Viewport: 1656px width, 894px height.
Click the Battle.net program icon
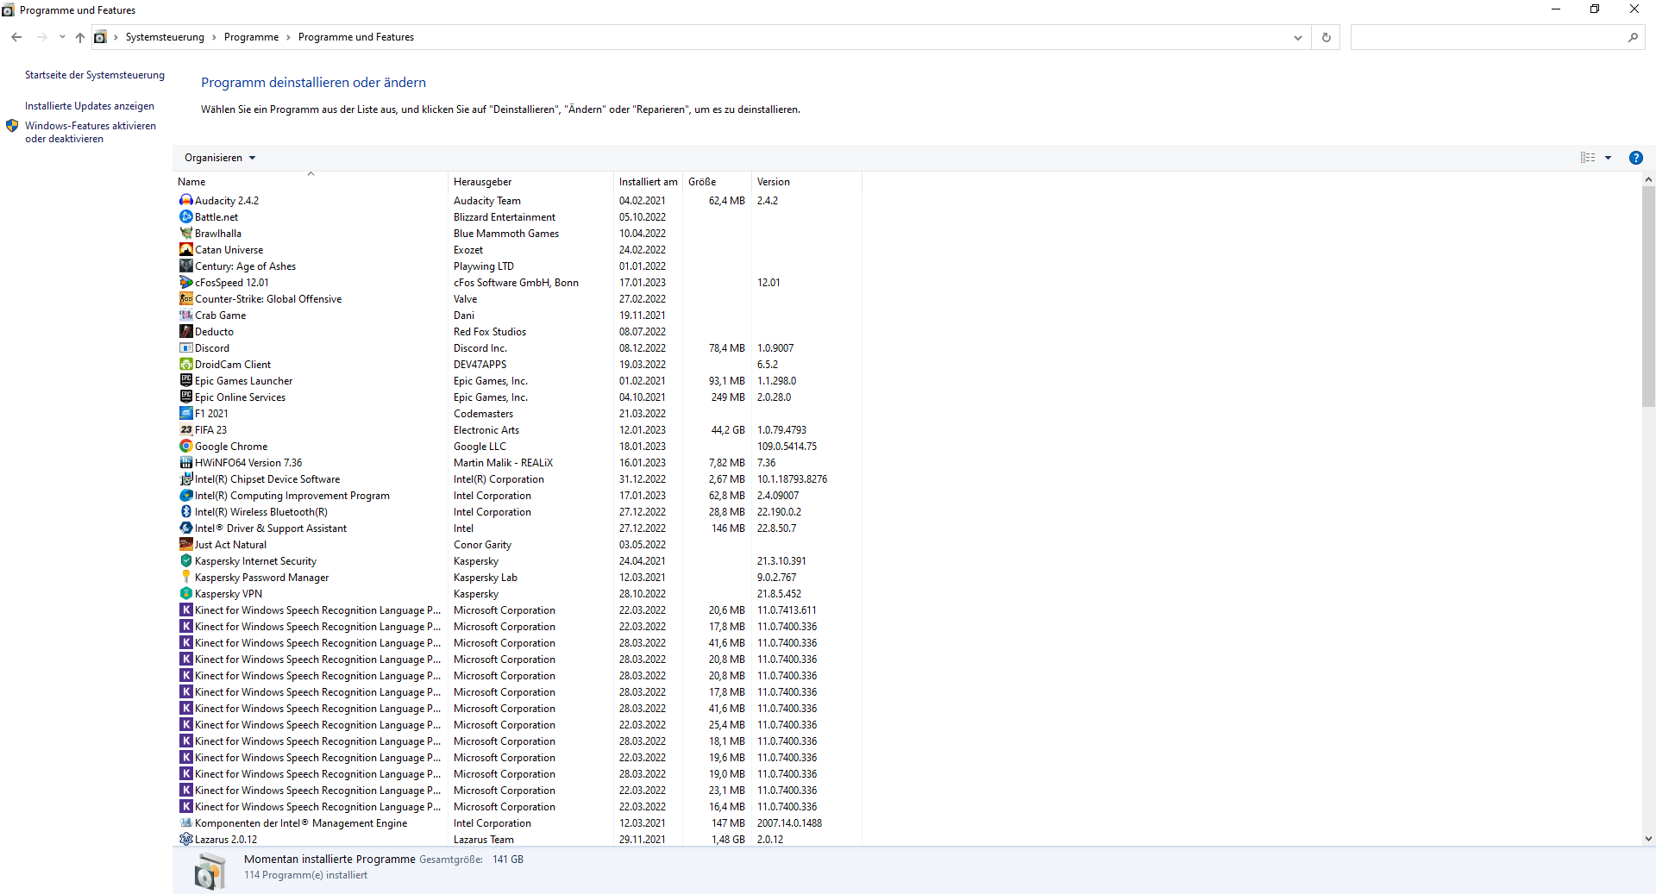[185, 217]
